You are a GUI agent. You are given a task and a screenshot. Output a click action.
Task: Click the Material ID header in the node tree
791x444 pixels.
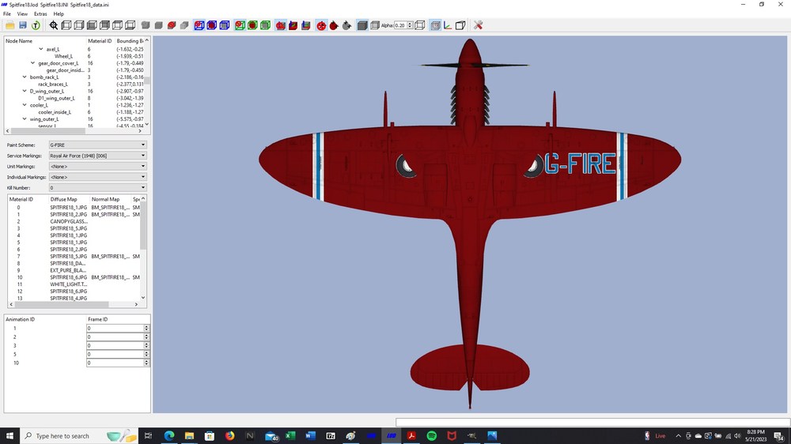100,41
